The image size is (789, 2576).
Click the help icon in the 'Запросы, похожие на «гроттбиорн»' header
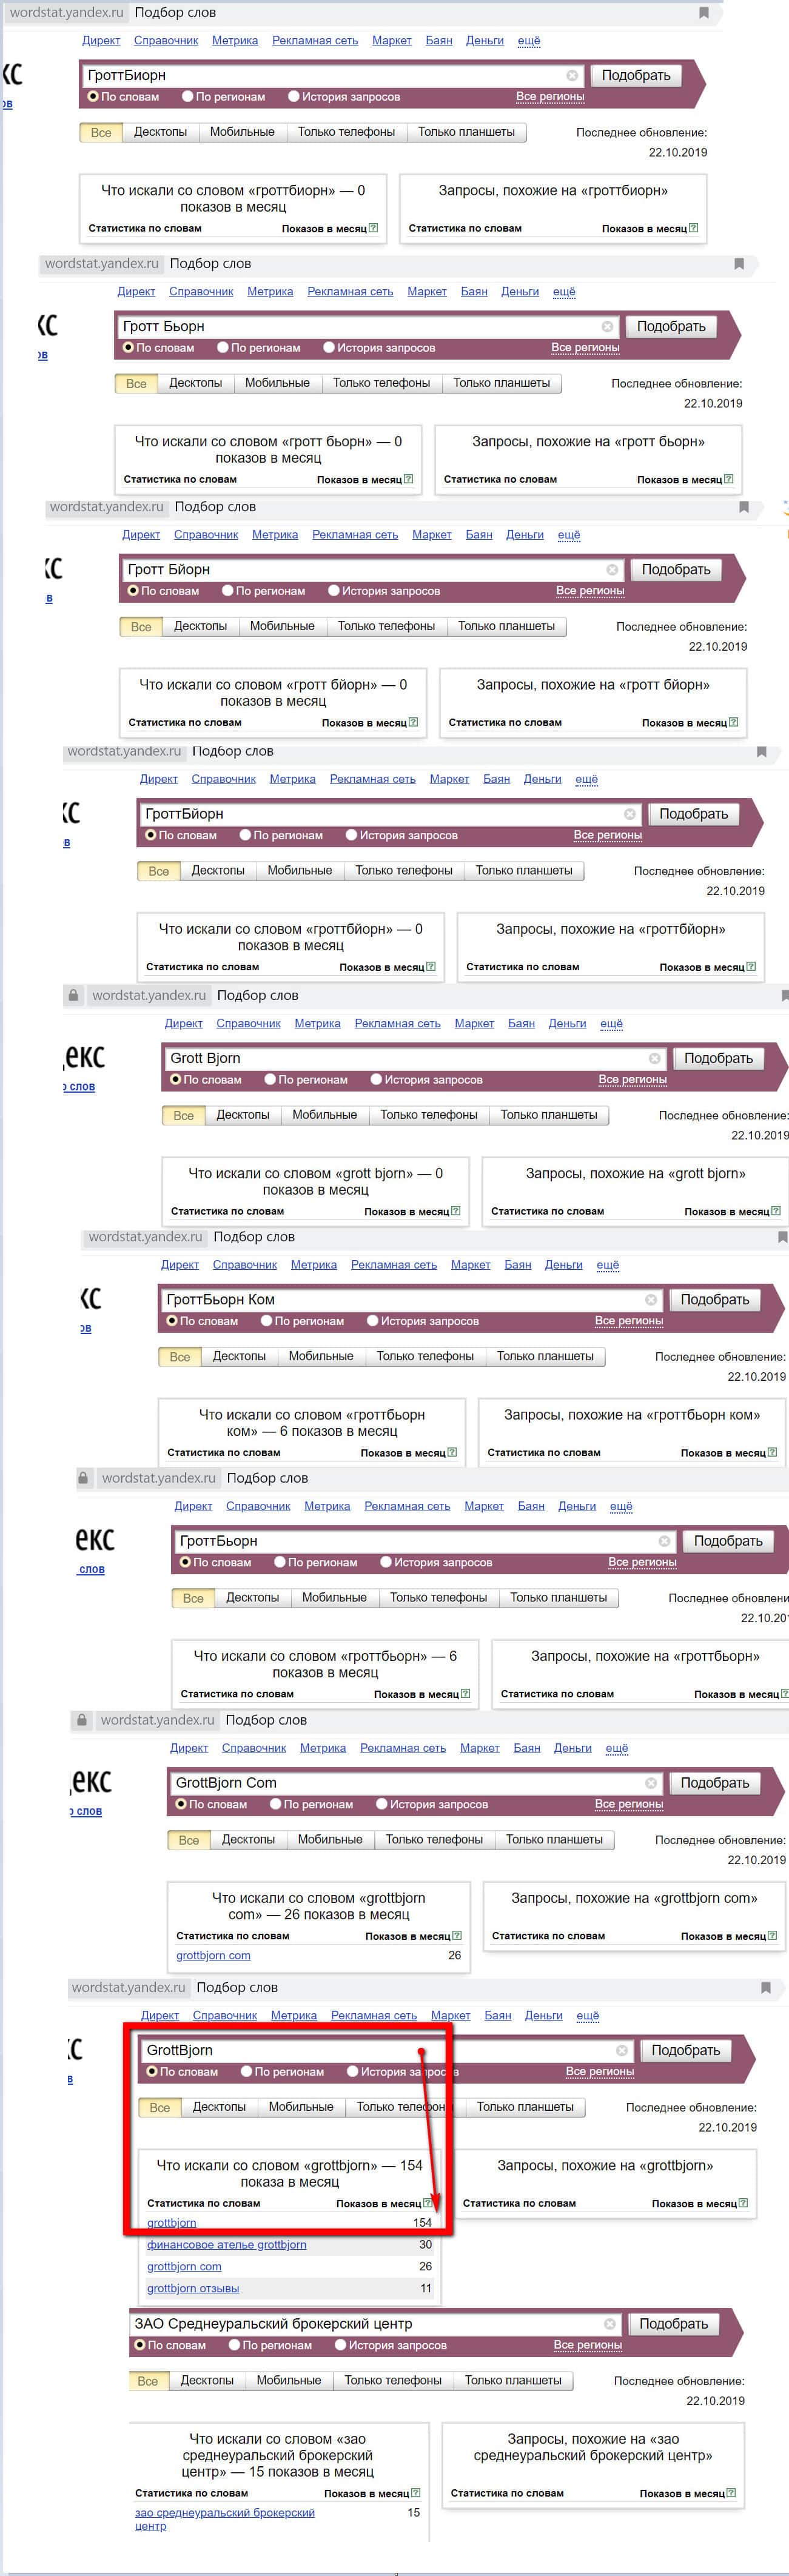pos(693,228)
